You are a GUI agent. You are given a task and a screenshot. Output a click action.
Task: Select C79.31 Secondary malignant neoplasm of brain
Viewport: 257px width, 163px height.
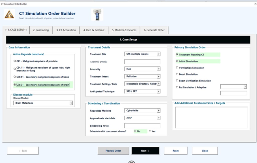click(x=15, y=85)
